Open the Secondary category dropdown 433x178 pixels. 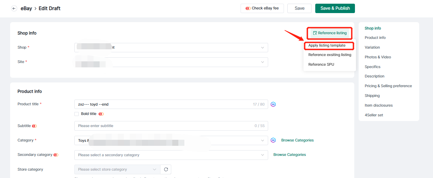click(x=171, y=155)
